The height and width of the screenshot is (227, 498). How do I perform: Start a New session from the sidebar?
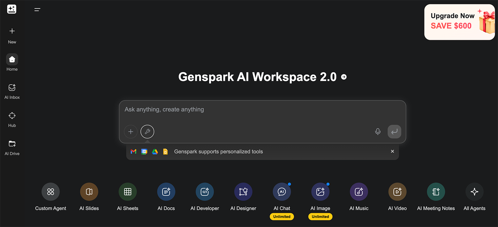(x=12, y=36)
